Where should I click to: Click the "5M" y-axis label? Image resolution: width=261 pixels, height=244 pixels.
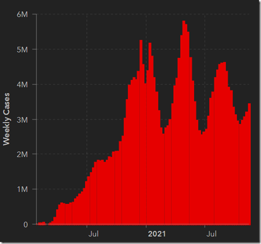(22, 49)
